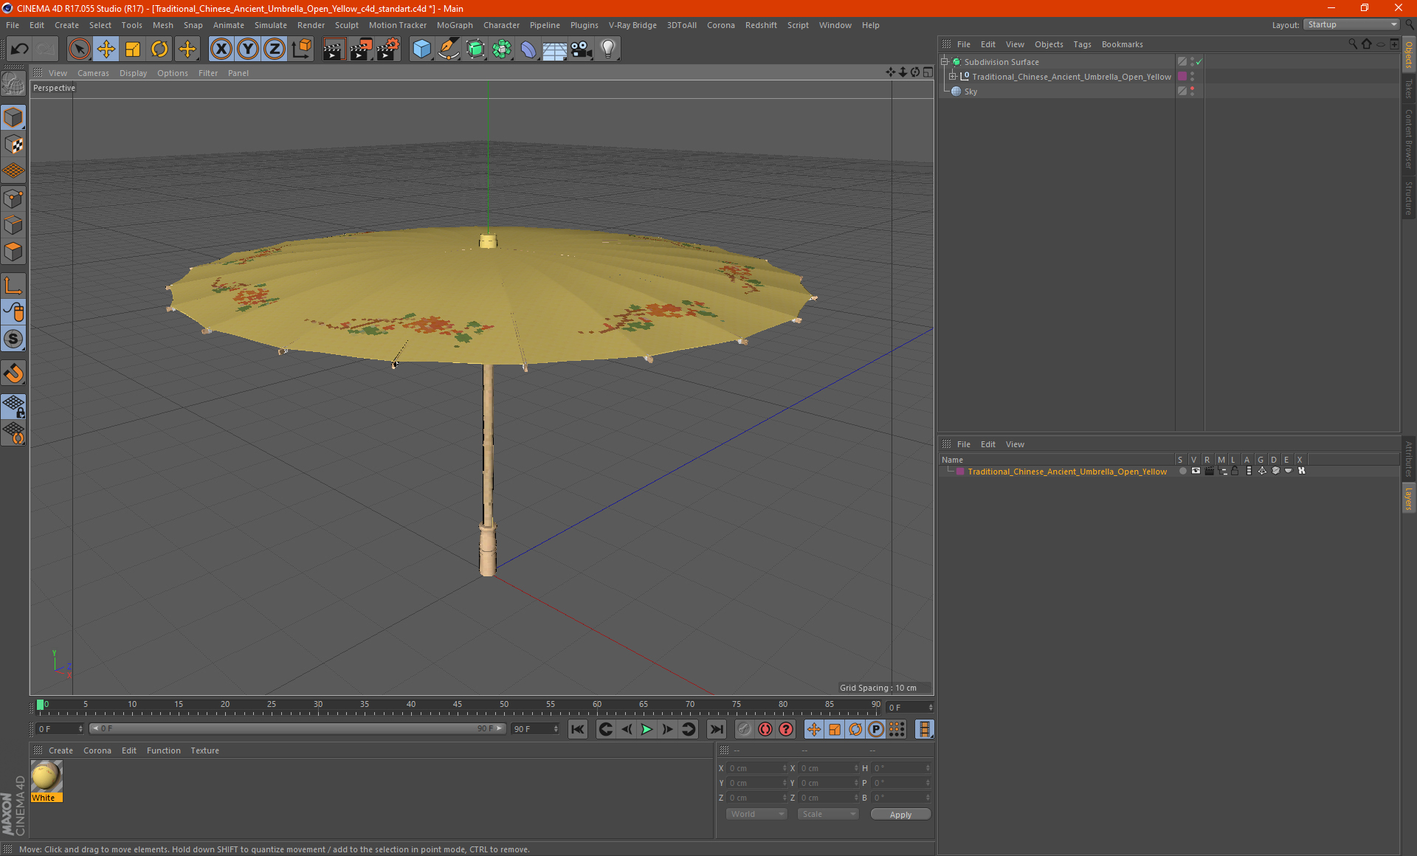
Task: Toggle visibility dots for Sky object
Action: point(1192,92)
